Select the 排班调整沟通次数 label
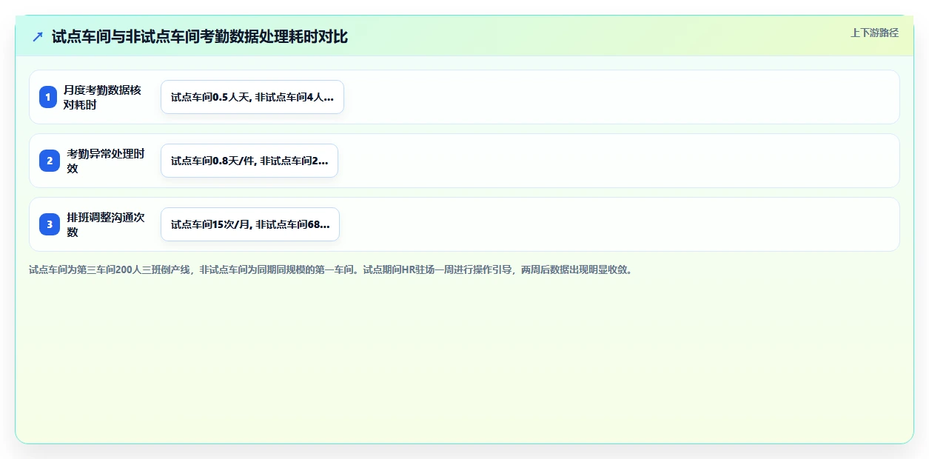929x459 pixels. coord(106,224)
